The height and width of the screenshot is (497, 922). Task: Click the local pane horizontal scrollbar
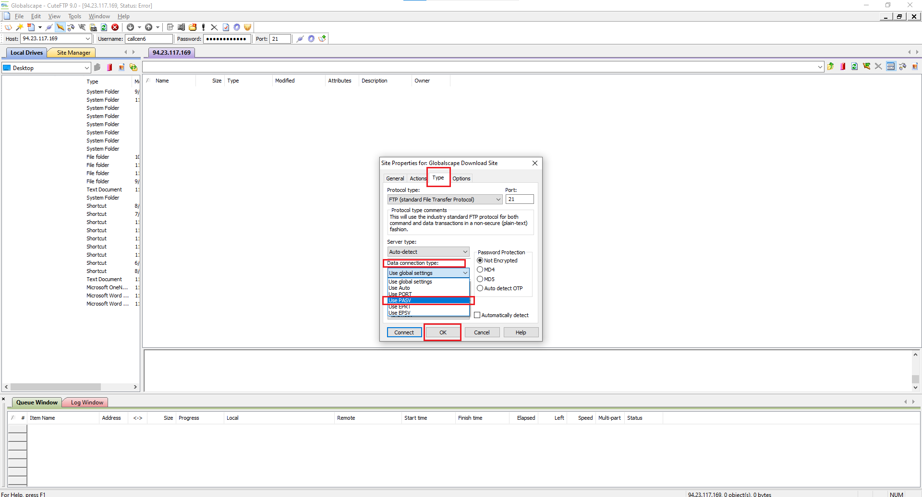click(55, 387)
